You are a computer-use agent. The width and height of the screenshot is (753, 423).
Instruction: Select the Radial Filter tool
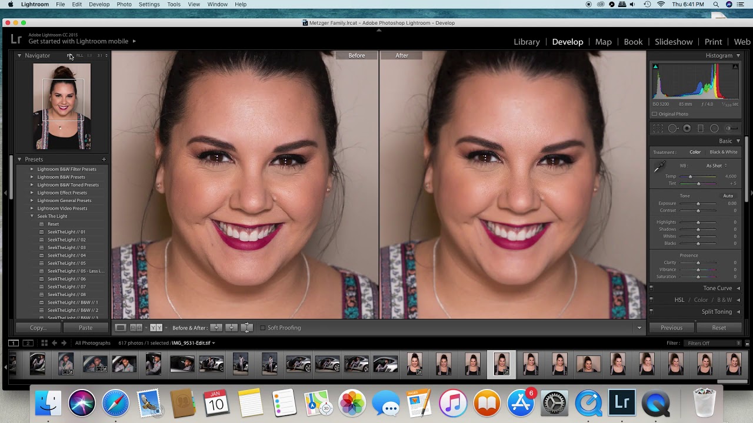coord(714,128)
